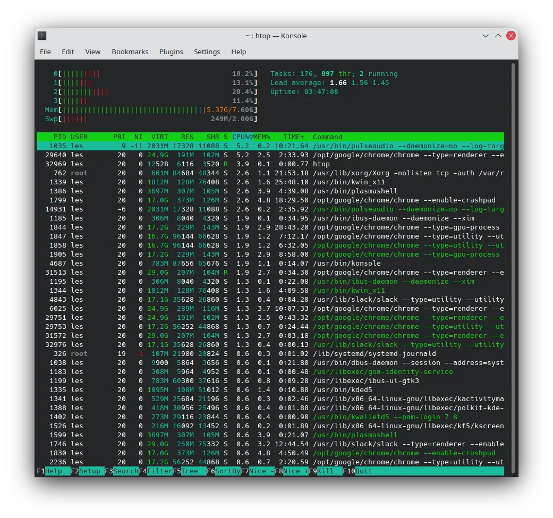Screen dimensions: 553x518
Task: Toggle sort on the CPU% column header
Action: pos(242,137)
